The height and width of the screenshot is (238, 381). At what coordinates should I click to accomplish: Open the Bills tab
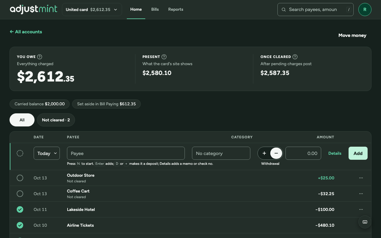tap(155, 10)
